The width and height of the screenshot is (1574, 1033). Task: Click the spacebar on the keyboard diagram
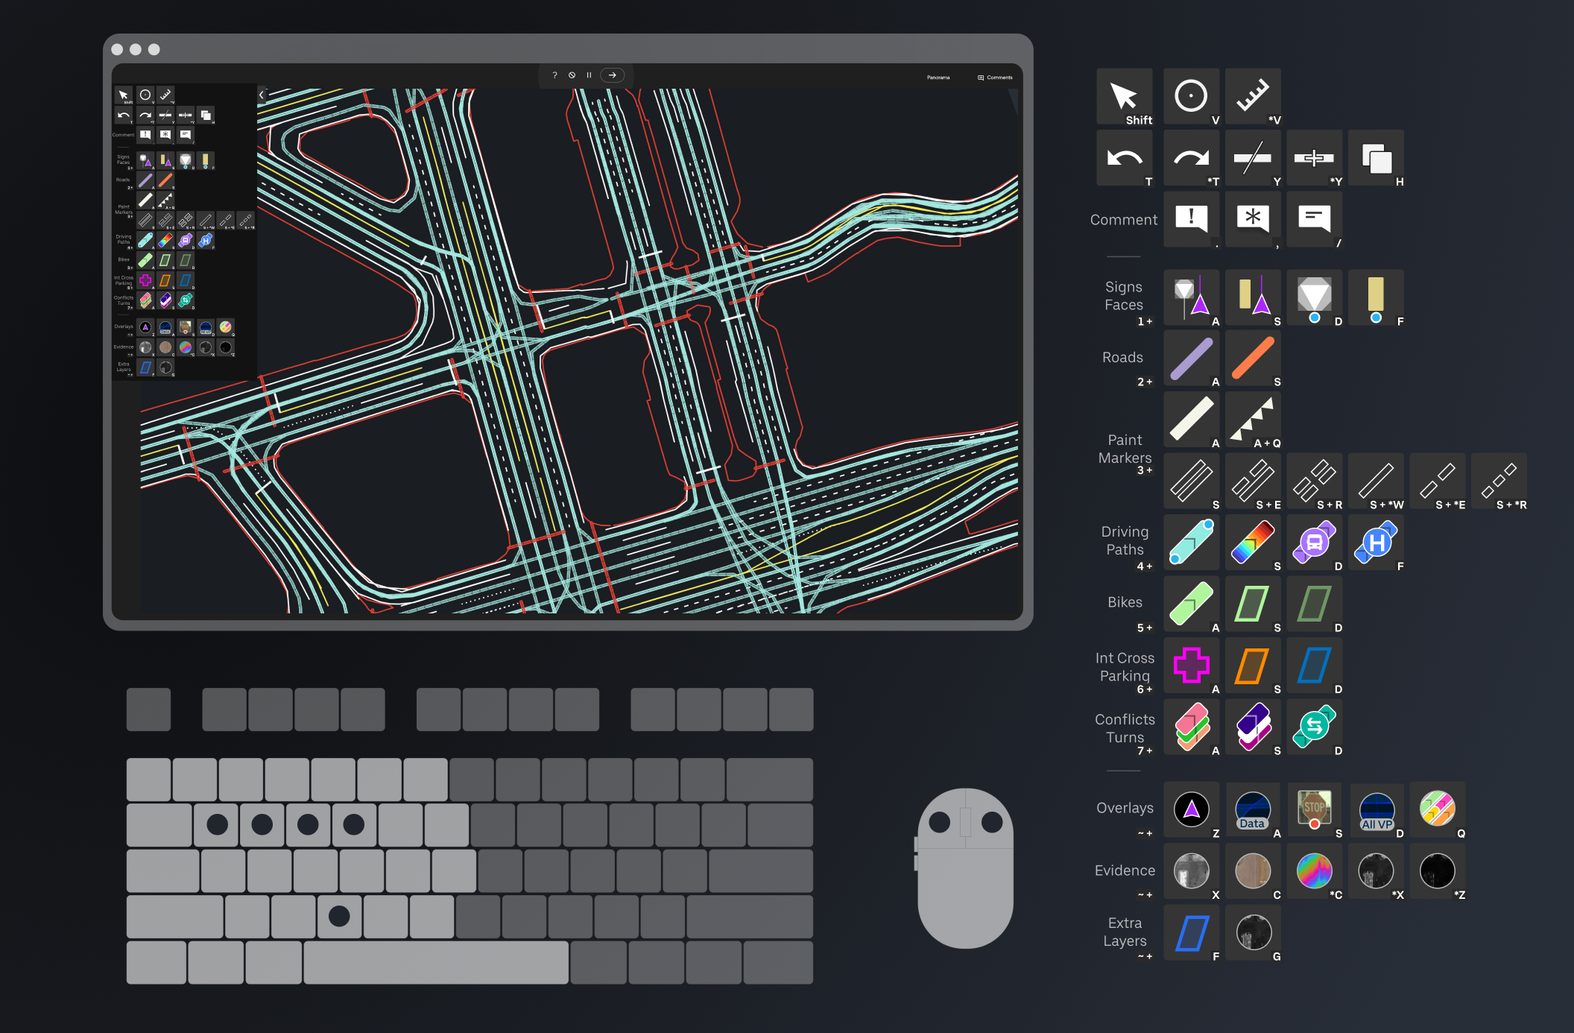[x=436, y=962]
